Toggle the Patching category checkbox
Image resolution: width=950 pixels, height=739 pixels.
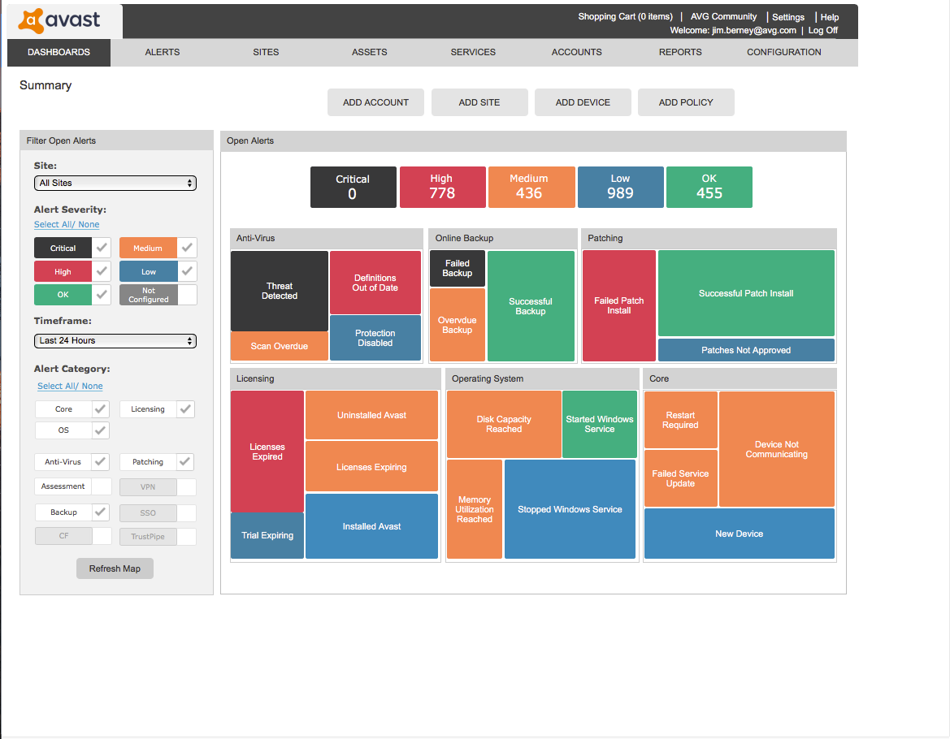tap(185, 462)
